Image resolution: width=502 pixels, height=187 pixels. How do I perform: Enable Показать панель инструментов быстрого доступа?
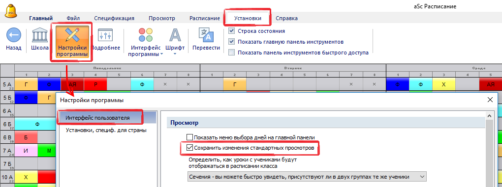pos(231,53)
